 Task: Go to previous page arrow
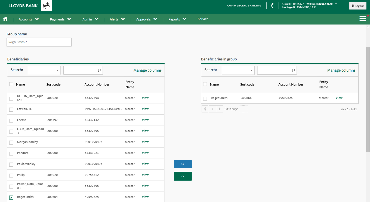point(205,109)
